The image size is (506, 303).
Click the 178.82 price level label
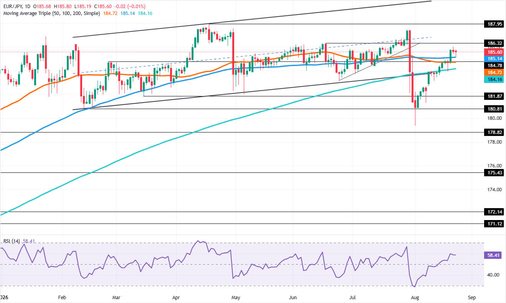point(494,132)
